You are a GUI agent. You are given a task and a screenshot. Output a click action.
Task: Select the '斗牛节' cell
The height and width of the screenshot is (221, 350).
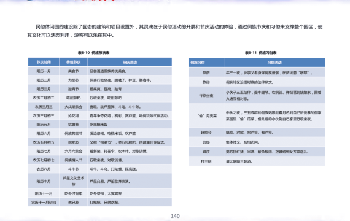pyautogui.click(x=74, y=169)
